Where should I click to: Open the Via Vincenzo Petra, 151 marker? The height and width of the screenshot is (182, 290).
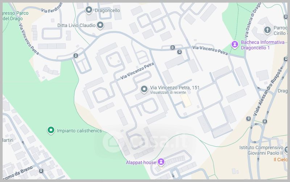144,89
